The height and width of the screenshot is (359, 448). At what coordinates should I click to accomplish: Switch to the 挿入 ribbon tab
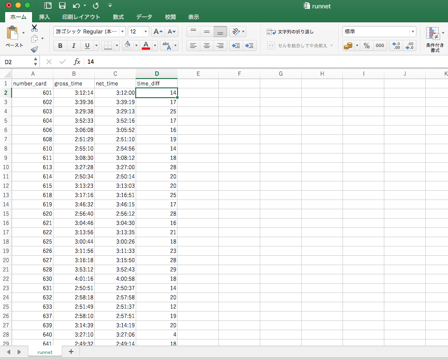click(44, 17)
